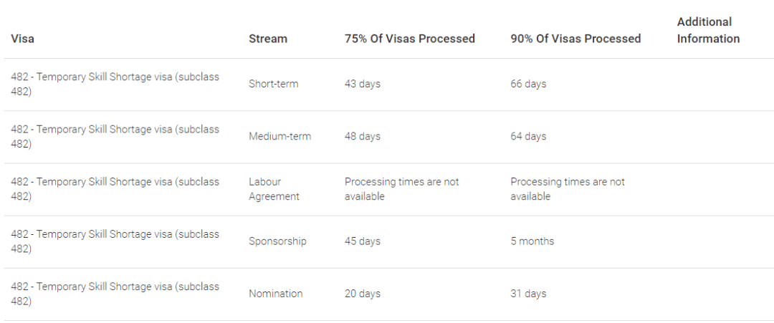Select the 20 days cell
This screenshot has height=323, width=774.
pyautogui.click(x=363, y=294)
